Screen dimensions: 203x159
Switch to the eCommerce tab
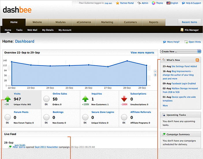pos(84,22)
